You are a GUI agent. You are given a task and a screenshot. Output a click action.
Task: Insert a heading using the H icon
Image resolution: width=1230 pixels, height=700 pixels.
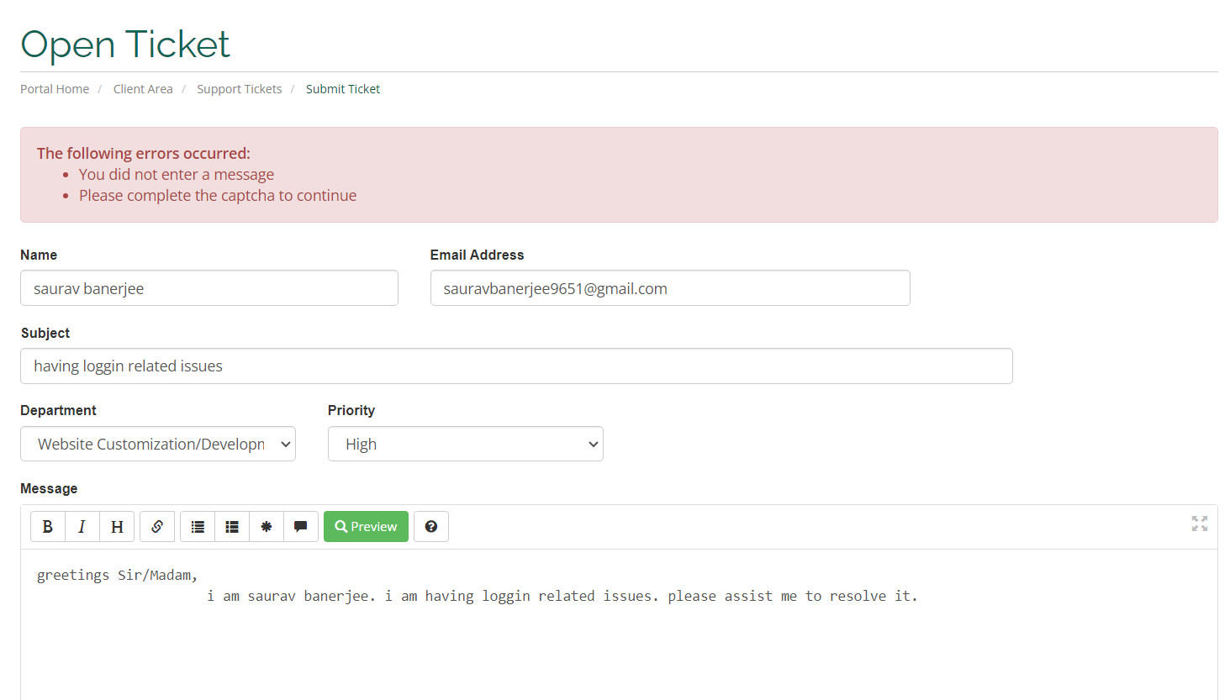tap(116, 526)
